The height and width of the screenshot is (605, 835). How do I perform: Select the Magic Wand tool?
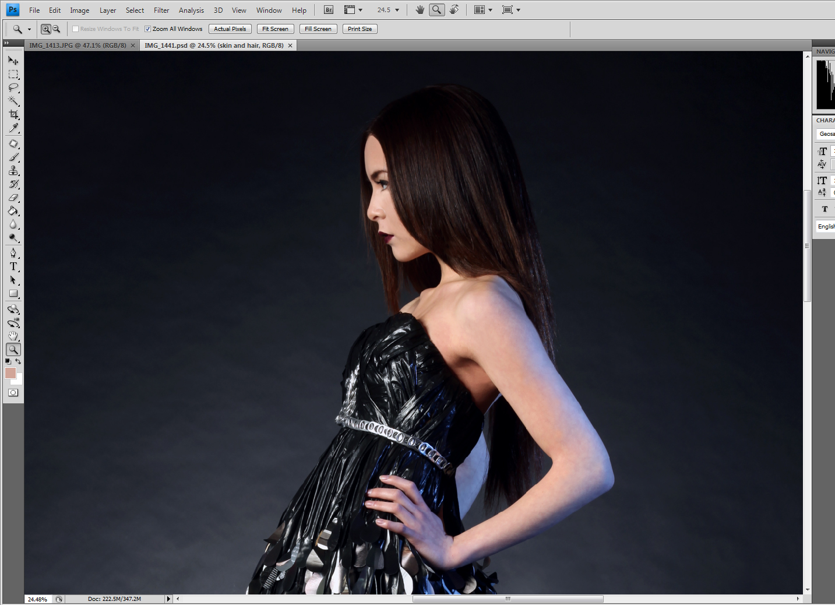pos(13,101)
